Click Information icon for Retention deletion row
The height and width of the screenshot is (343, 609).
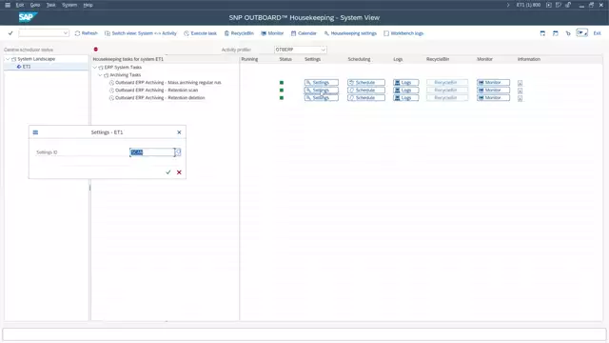point(521,98)
